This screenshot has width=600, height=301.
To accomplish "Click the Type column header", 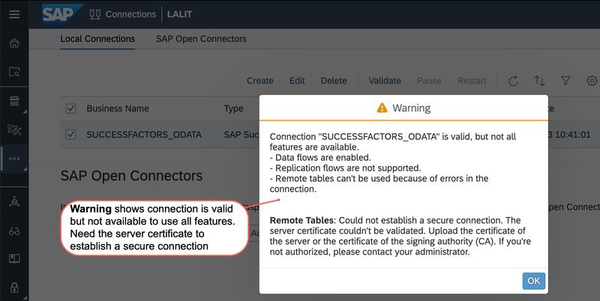I will [x=234, y=109].
